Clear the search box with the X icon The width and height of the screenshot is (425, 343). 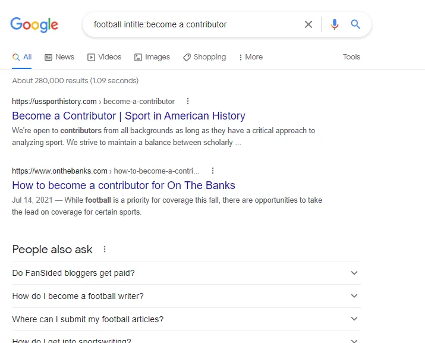(308, 24)
